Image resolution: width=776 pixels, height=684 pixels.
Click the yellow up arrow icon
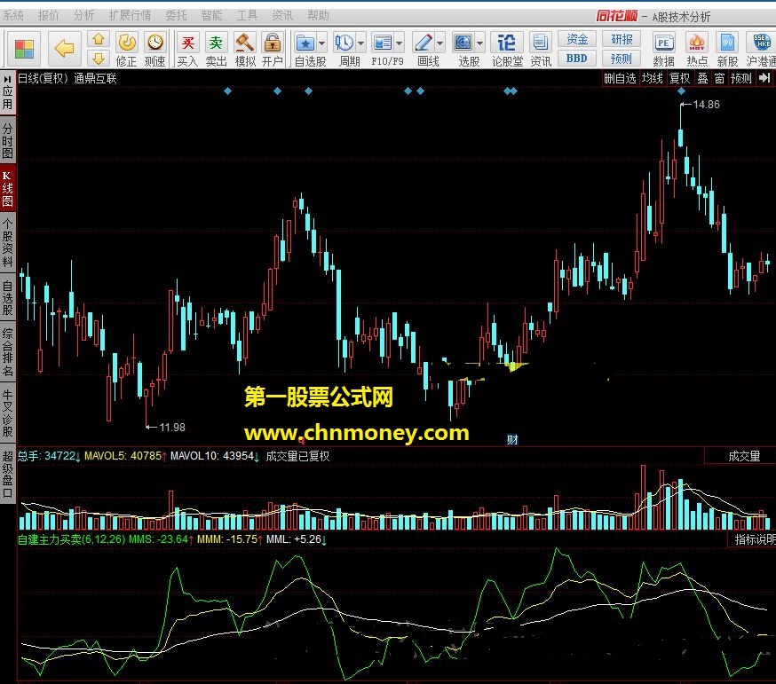(x=99, y=39)
